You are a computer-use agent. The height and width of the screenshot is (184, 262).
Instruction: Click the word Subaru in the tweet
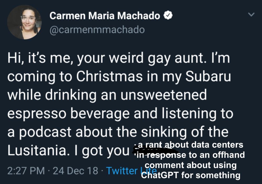click(208, 76)
